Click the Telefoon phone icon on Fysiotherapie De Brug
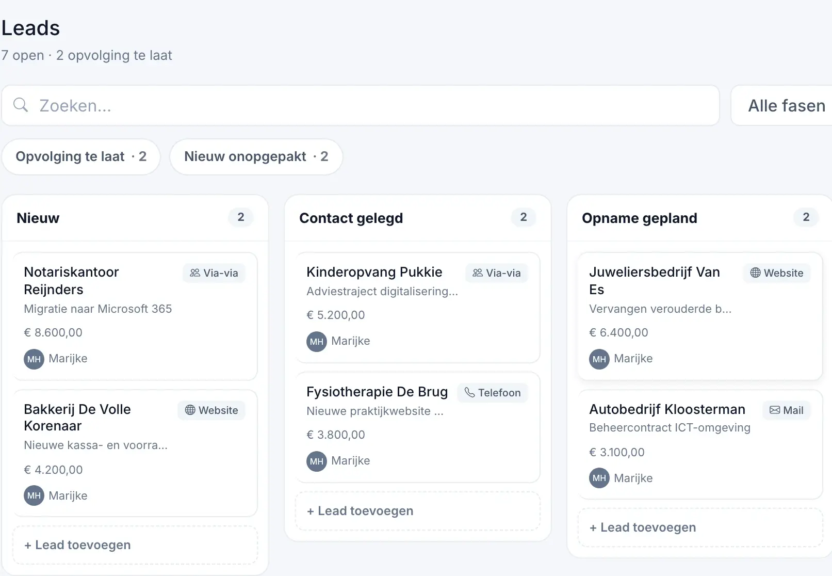 (470, 392)
